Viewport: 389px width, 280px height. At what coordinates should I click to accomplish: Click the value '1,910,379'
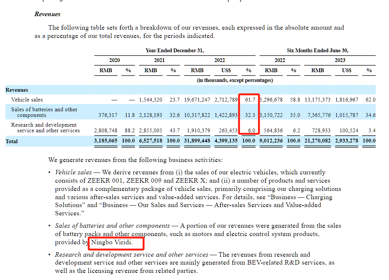coord(198,131)
